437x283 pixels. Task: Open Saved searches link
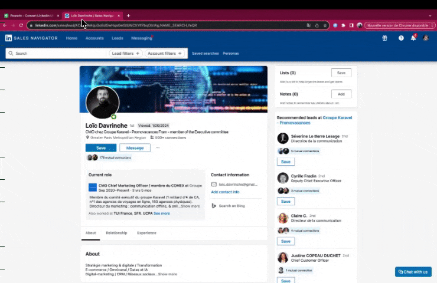[x=206, y=54]
